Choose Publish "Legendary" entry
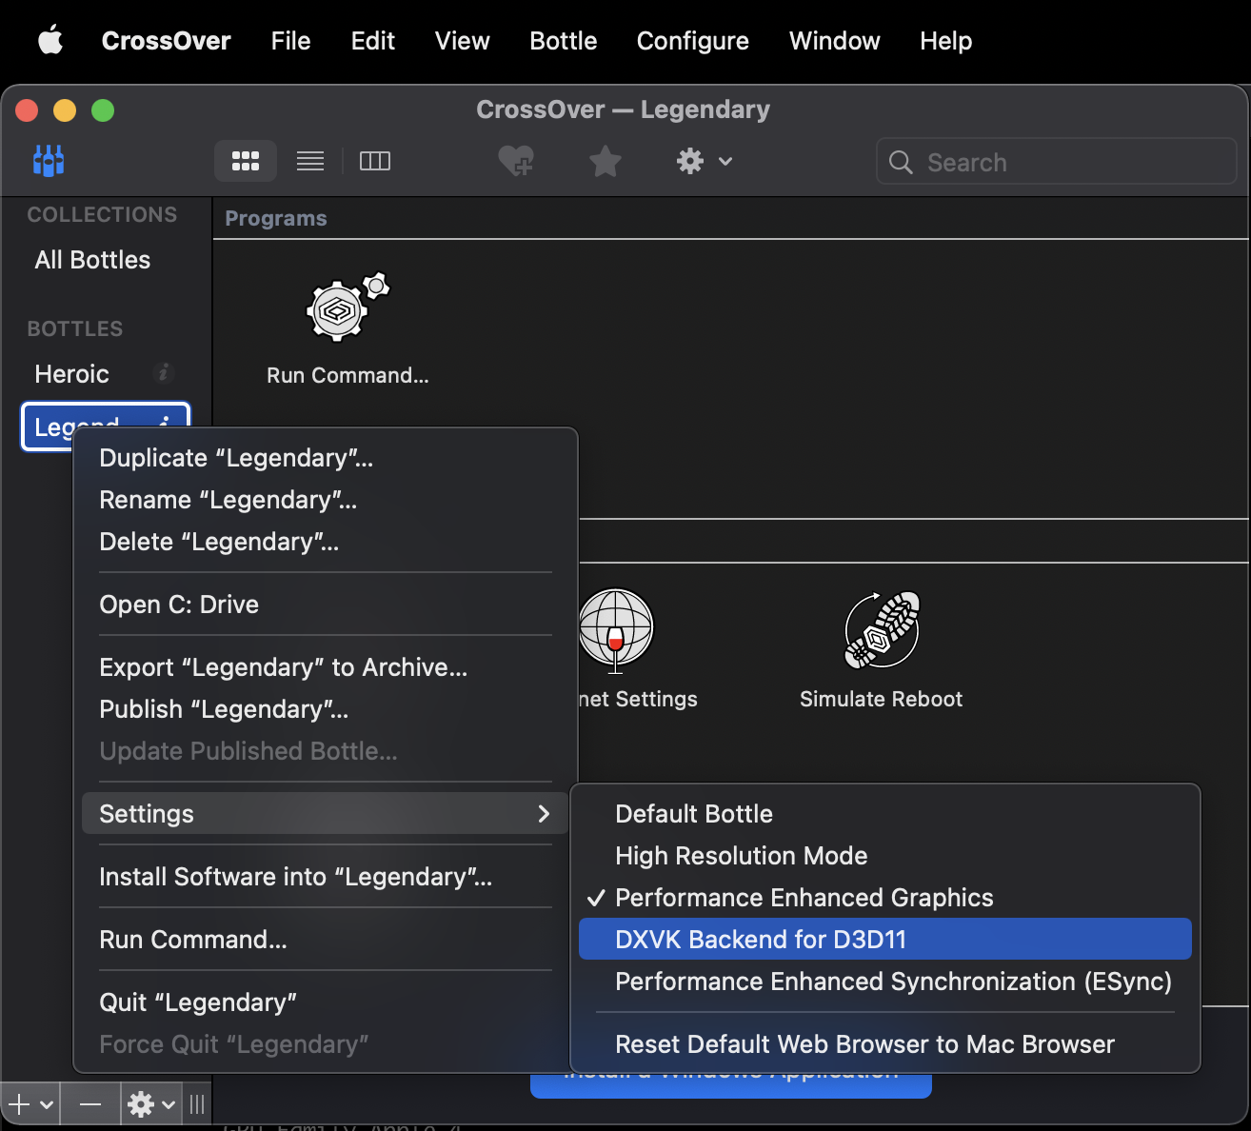The height and width of the screenshot is (1131, 1251). coord(326,709)
